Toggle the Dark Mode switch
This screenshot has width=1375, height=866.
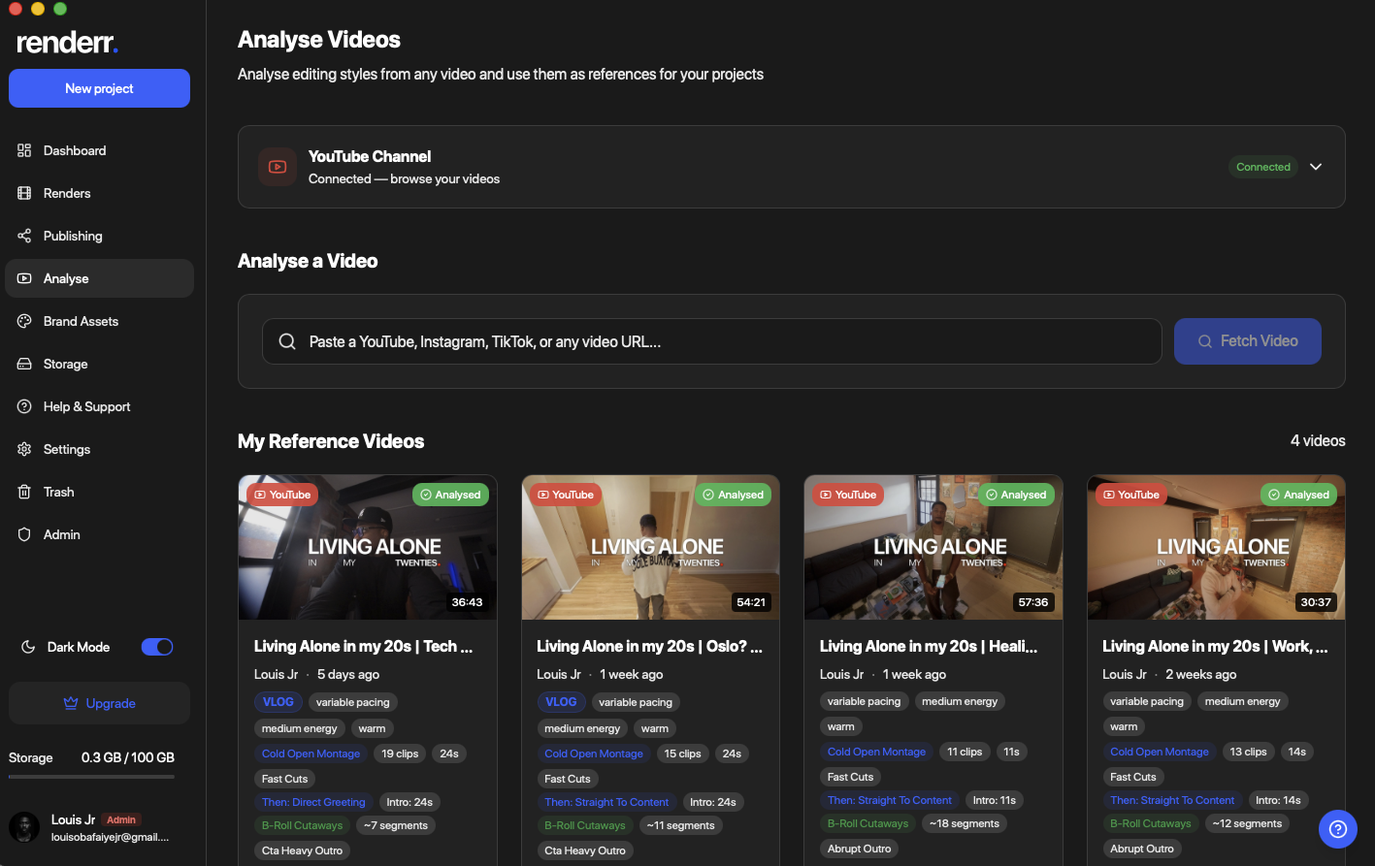[x=157, y=647]
